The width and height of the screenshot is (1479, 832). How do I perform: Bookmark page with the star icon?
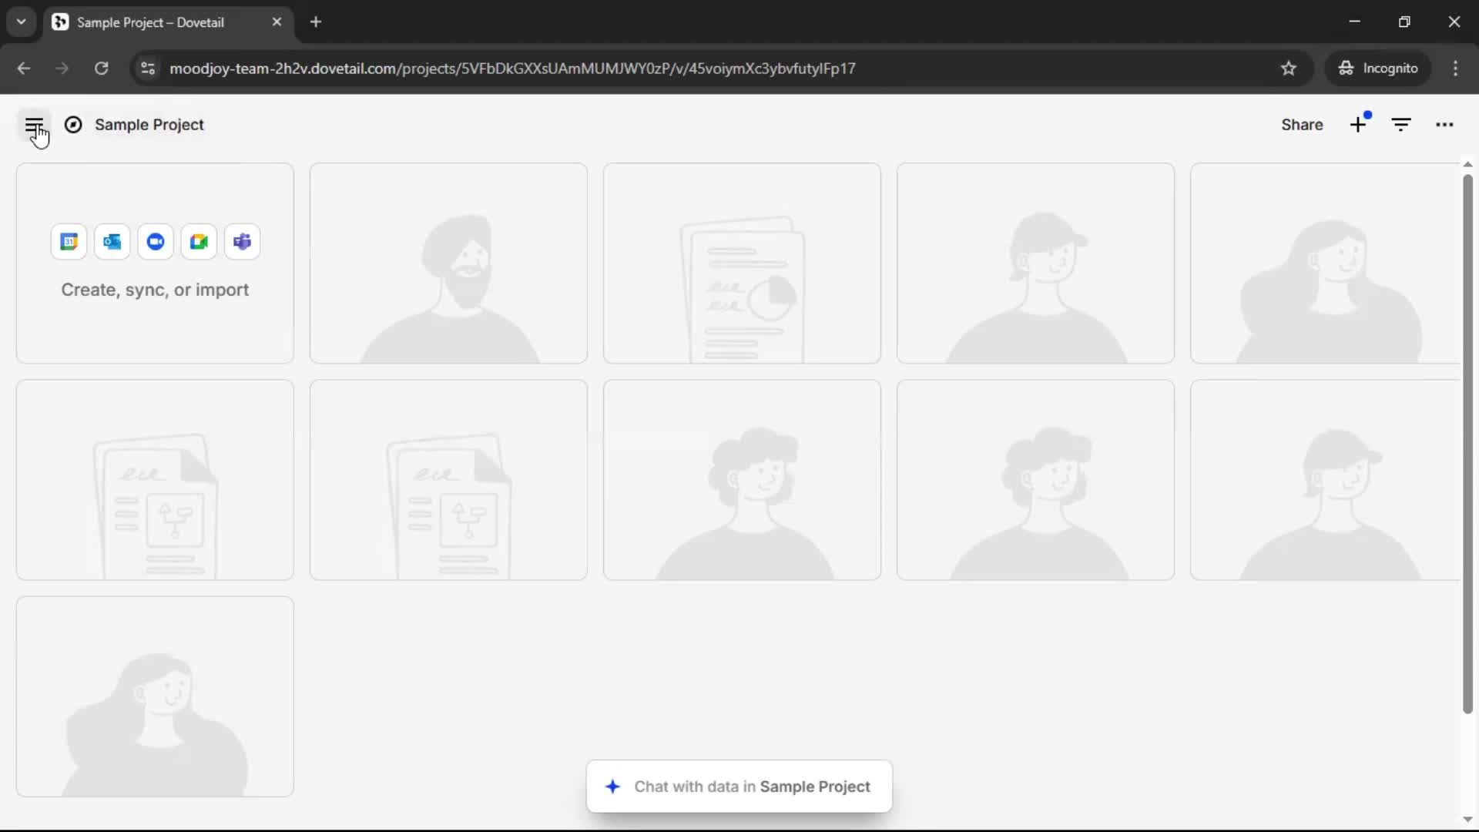(1289, 69)
